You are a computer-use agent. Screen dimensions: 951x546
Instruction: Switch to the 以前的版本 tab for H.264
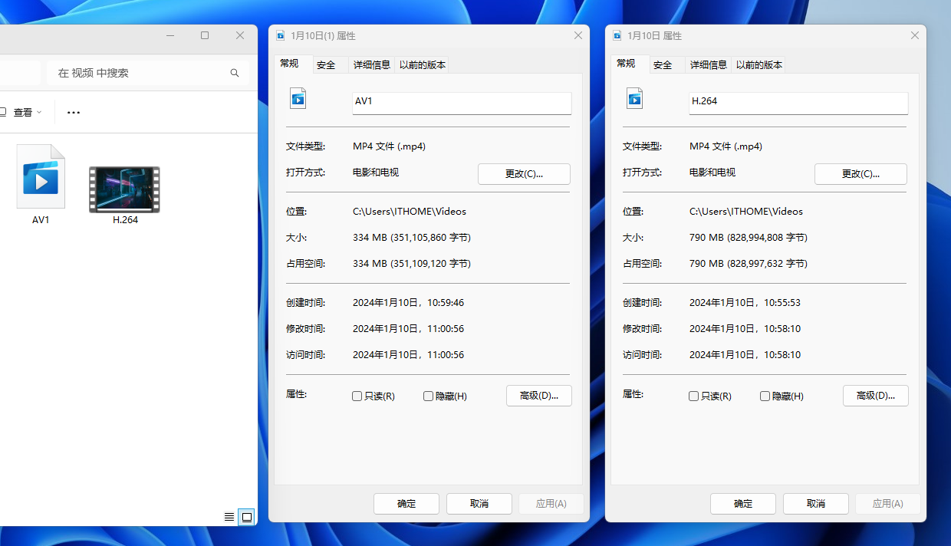coord(758,64)
